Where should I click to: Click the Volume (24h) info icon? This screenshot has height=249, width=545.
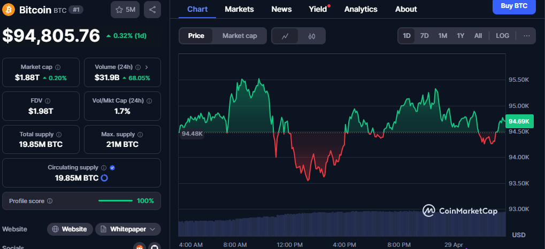138,67
